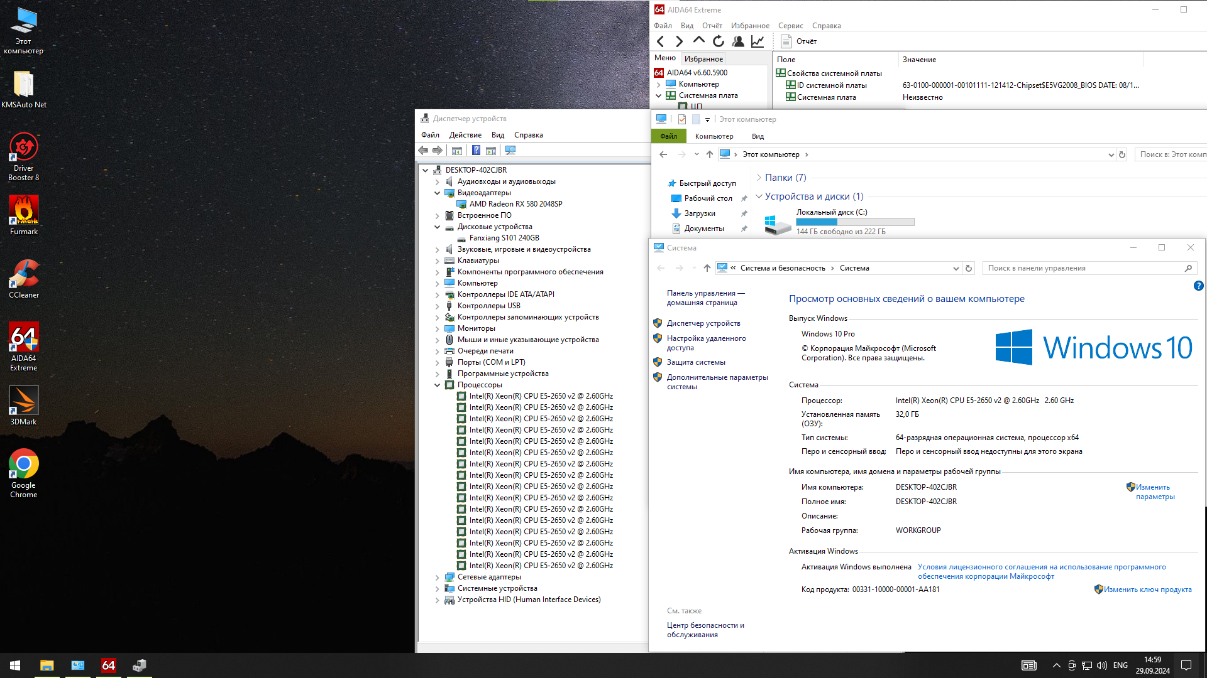Open the 'Компьютер' ribbon tab in Explorer
Screen dimensions: 1207x678
coord(714,136)
